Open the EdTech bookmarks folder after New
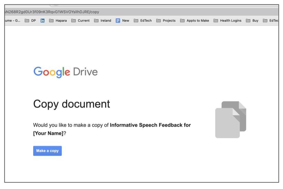 pos(143,21)
